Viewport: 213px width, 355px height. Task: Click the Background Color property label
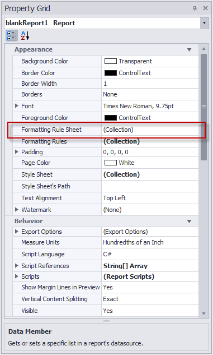coord(45,61)
